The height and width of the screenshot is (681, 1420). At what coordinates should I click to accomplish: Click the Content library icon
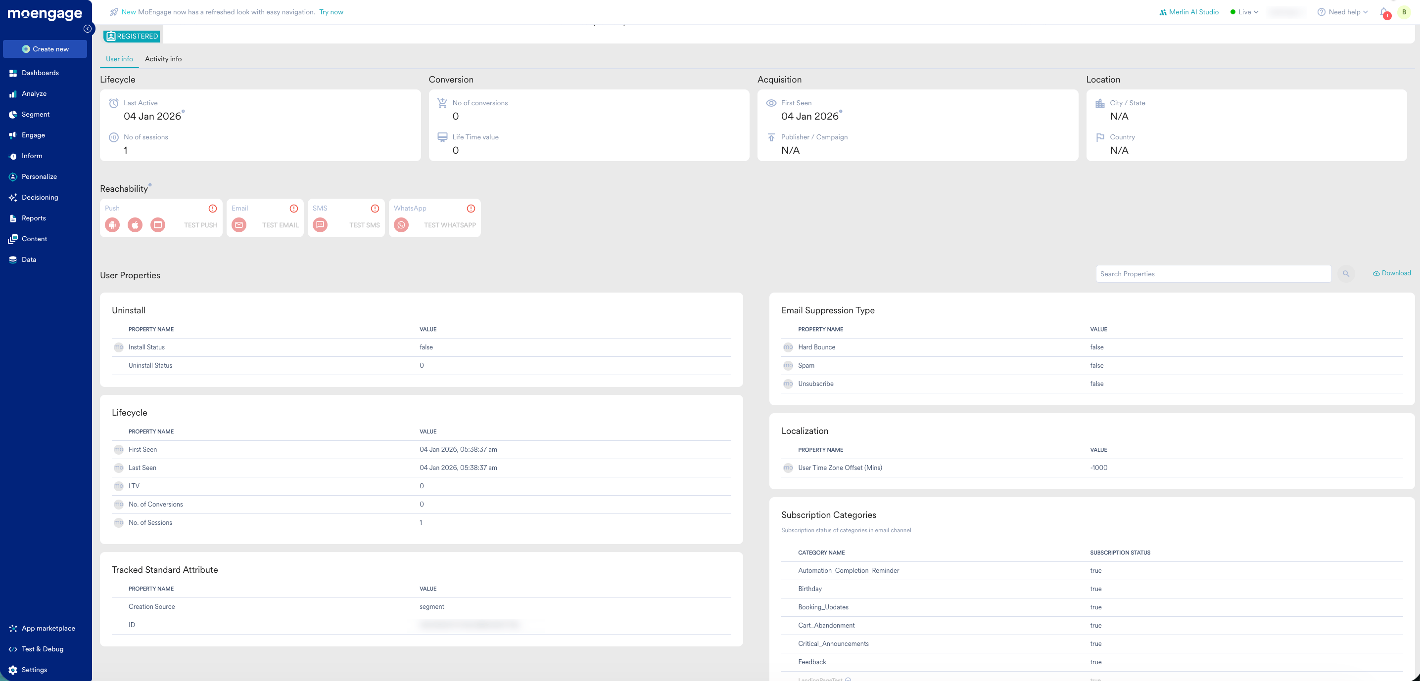13,239
